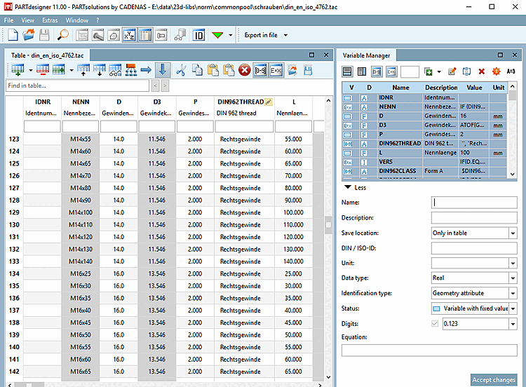Toggle the Digits checkbox
The image size is (526, 387).
(x=436, y=324)
